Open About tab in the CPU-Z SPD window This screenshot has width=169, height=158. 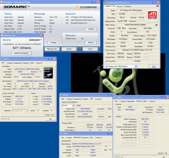point(98,99)
